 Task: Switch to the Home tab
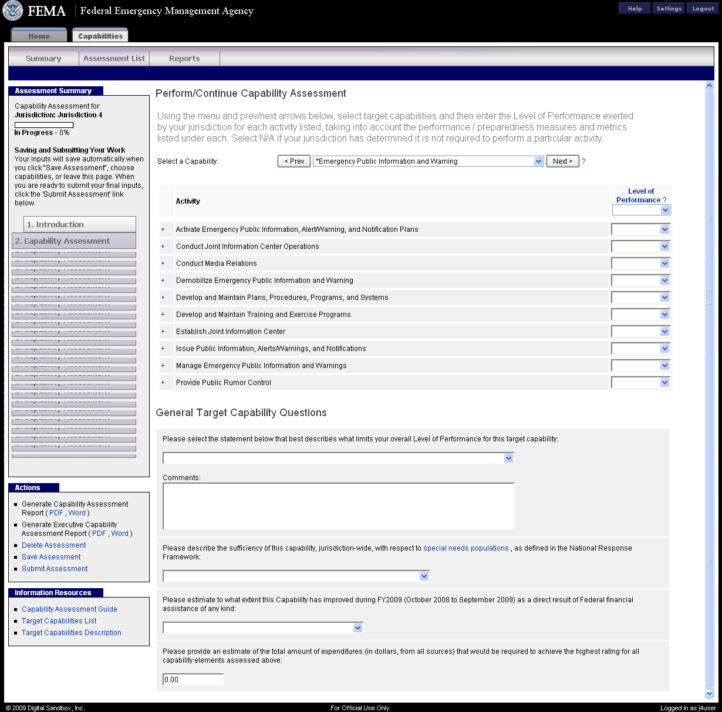click(39, 36)
